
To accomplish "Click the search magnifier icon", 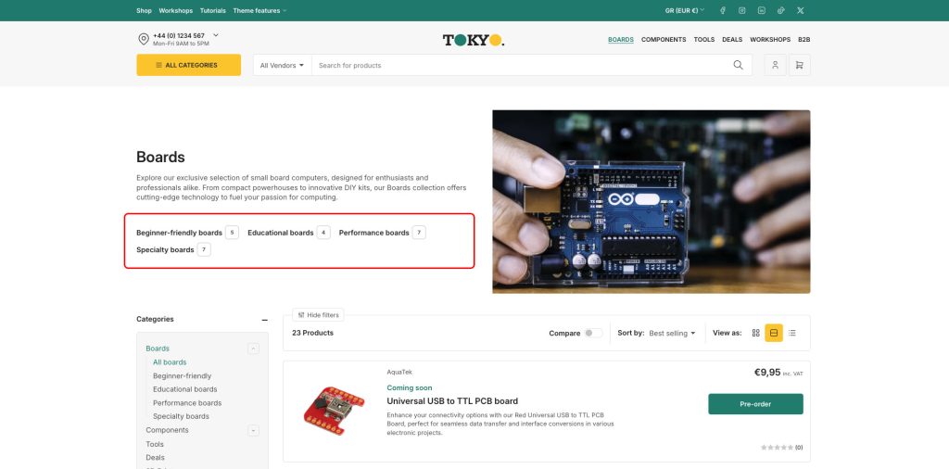I will coord(738,66).
